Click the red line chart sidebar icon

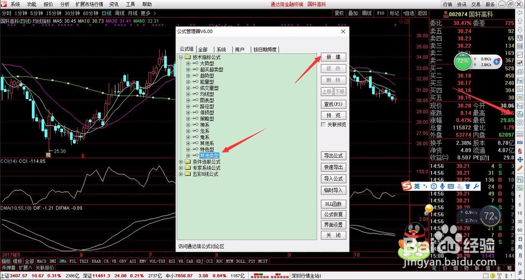coord(520,54)
